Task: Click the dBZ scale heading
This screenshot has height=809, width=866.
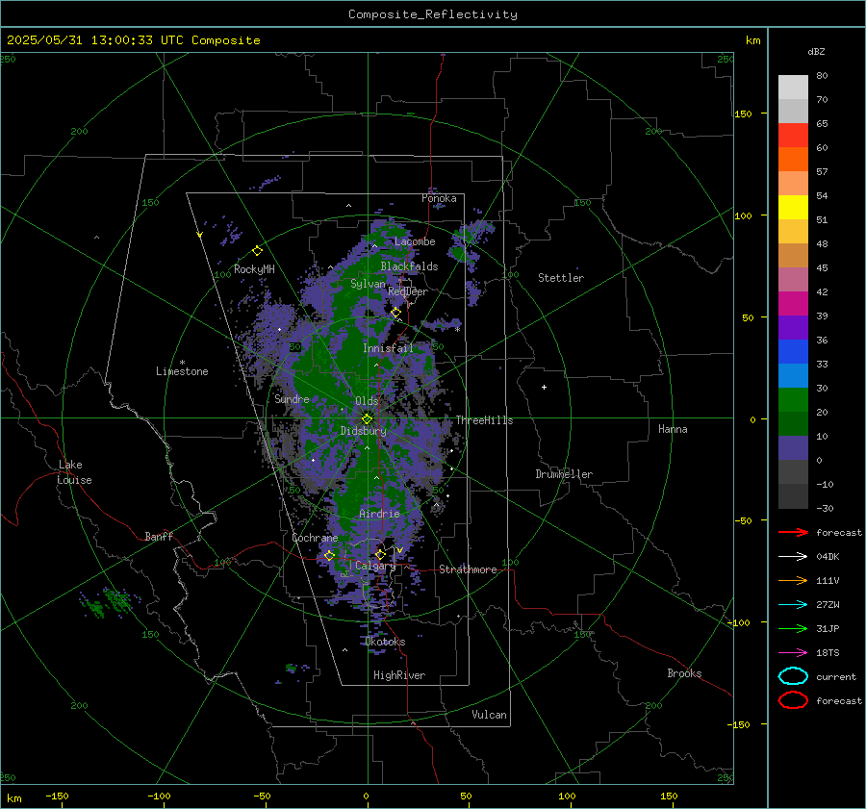Action: click(x=816, y=51)
